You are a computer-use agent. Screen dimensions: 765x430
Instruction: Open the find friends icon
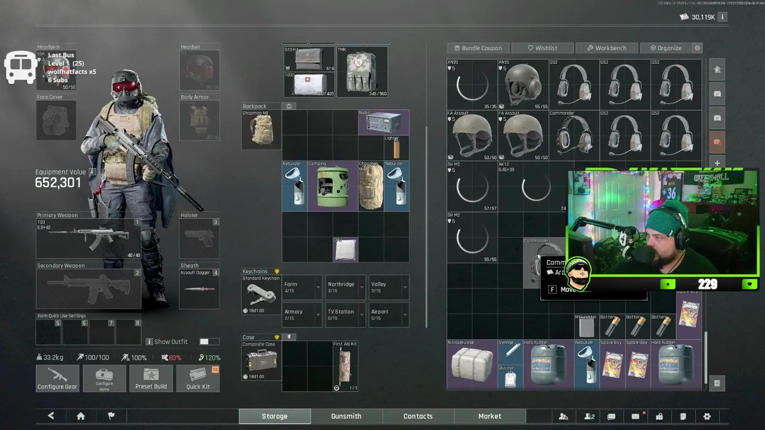click(x=563, y=416)
